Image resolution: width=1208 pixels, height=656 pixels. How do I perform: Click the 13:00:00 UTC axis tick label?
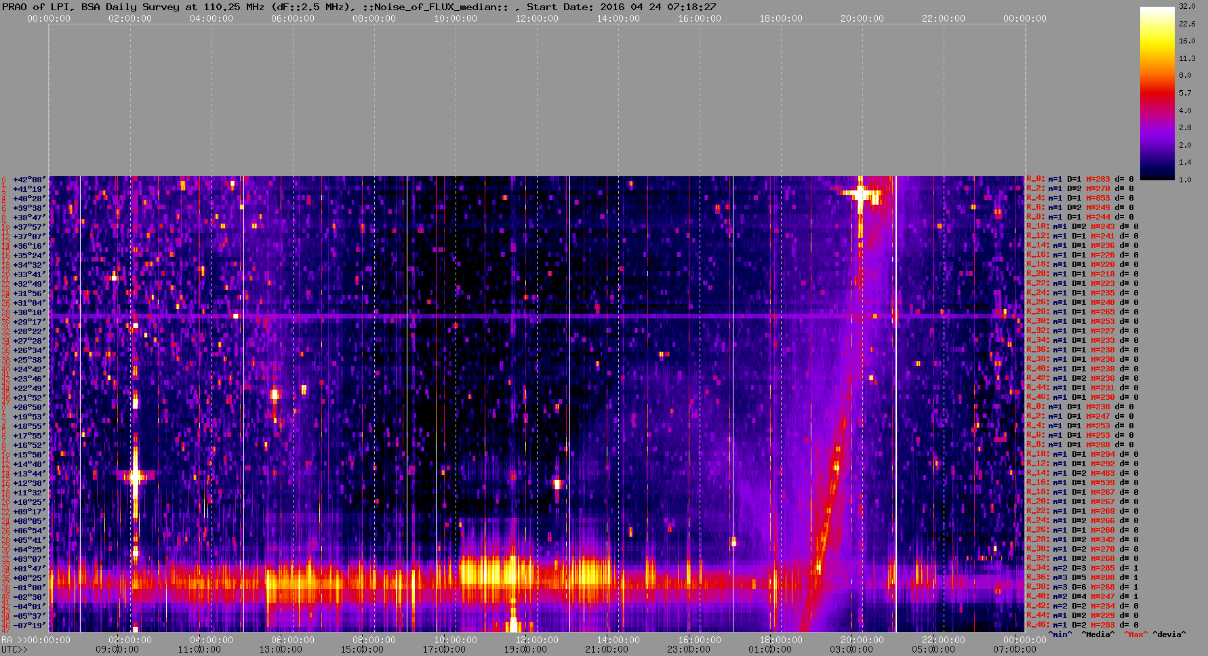(x=280, y=649)
